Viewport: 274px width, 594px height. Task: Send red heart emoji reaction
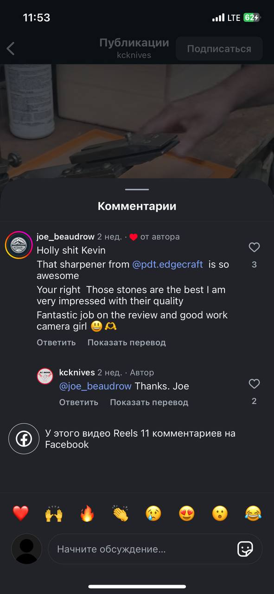20,513
